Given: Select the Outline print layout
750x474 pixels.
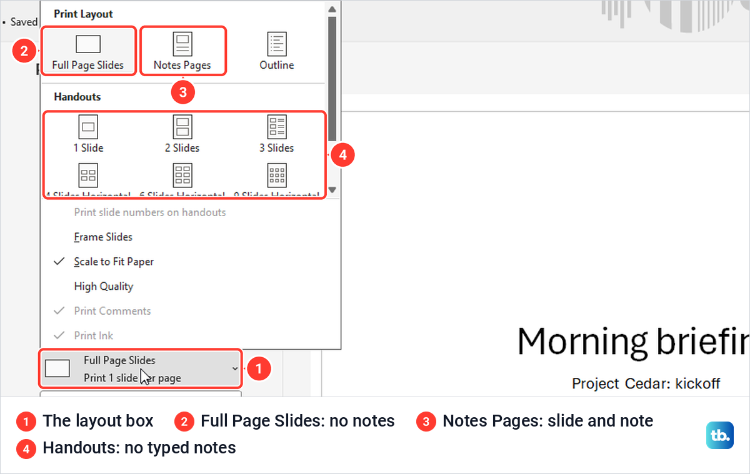Looking at the screenshot, I should tap(276, 51).
